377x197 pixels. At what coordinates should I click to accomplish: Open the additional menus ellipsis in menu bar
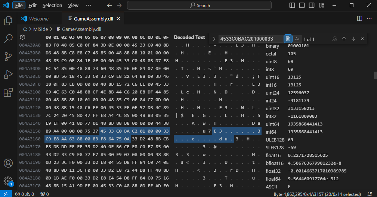[x=89, y=5]
